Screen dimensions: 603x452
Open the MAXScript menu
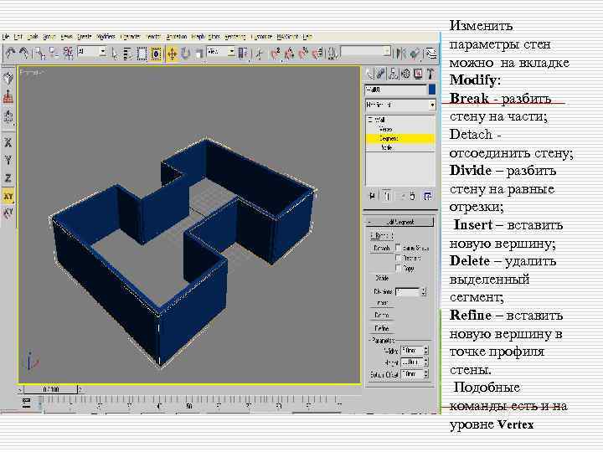[x=287, y=37]
